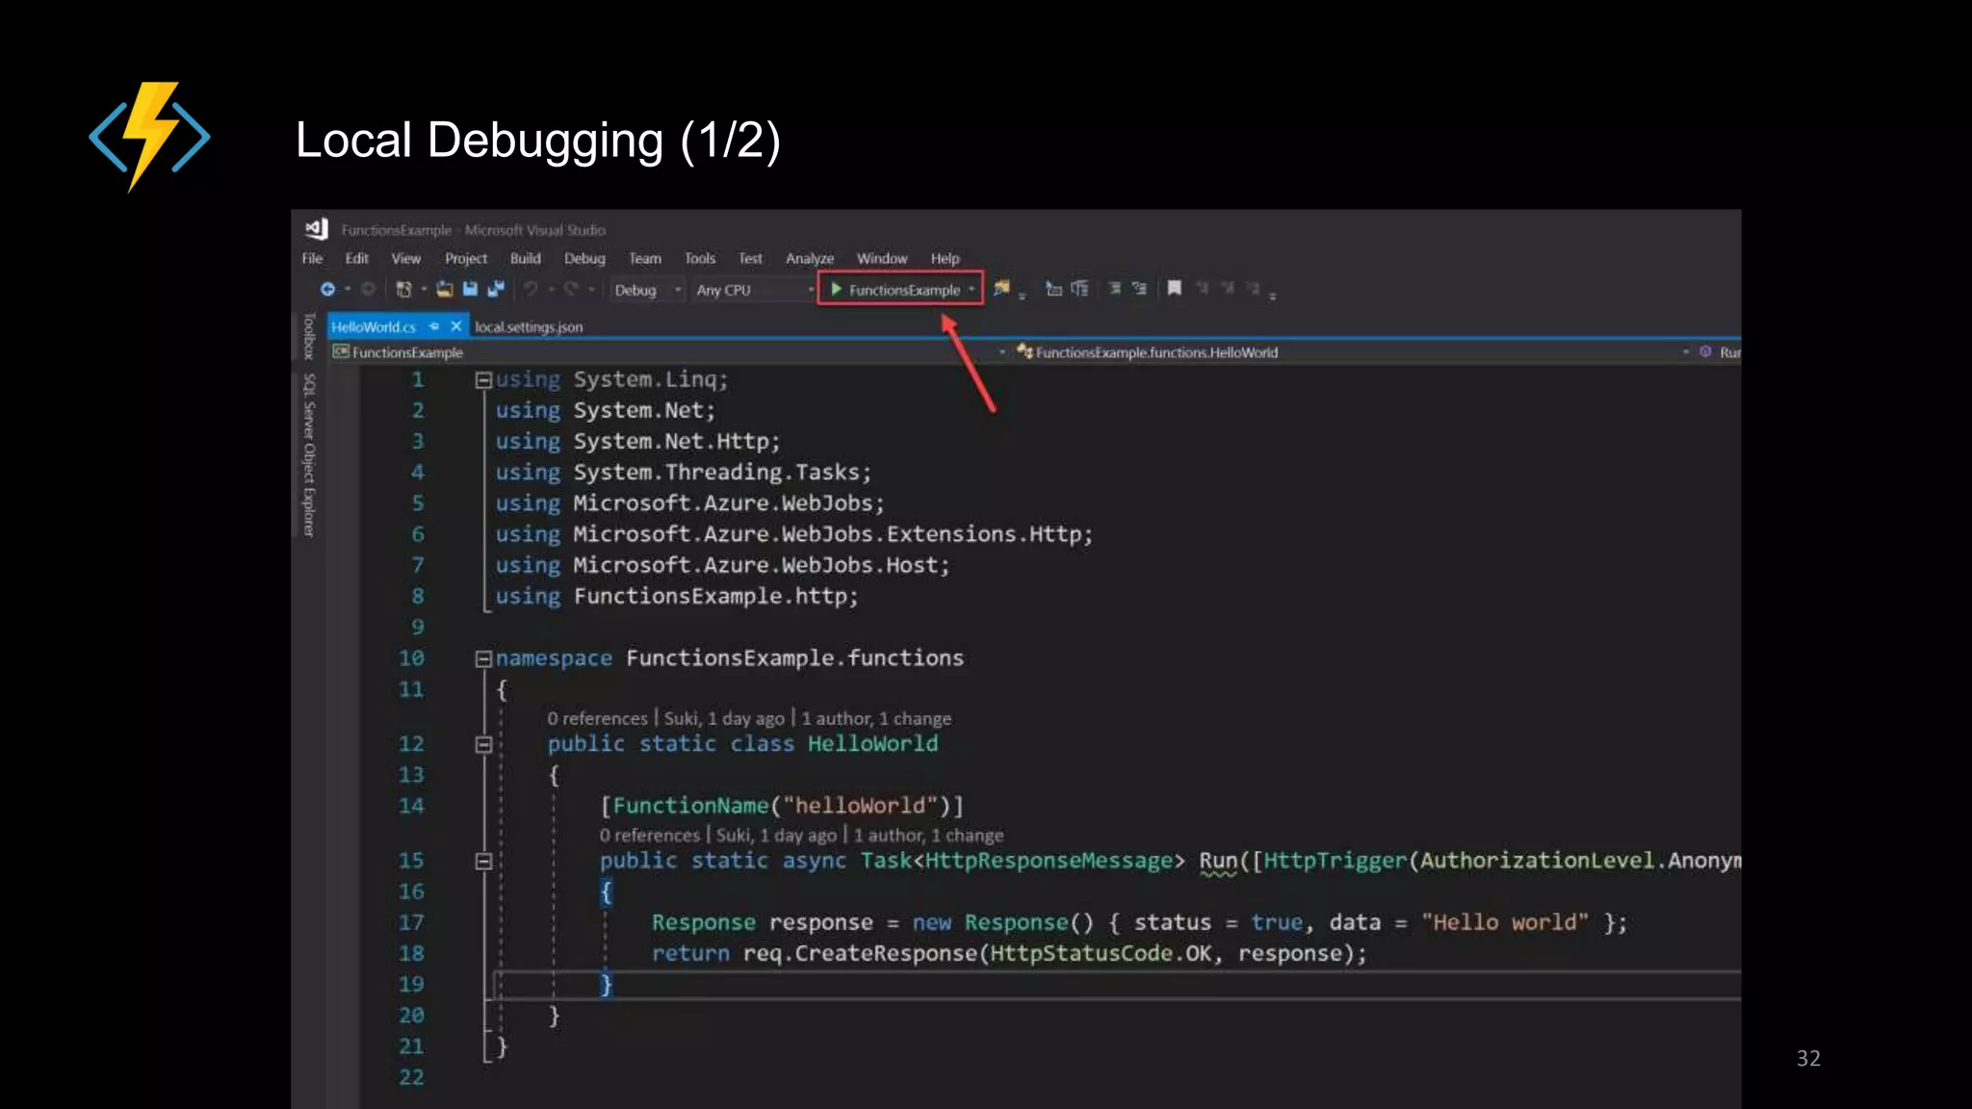
Task: Click the next bookmark icon
Action: (1227, 288)
